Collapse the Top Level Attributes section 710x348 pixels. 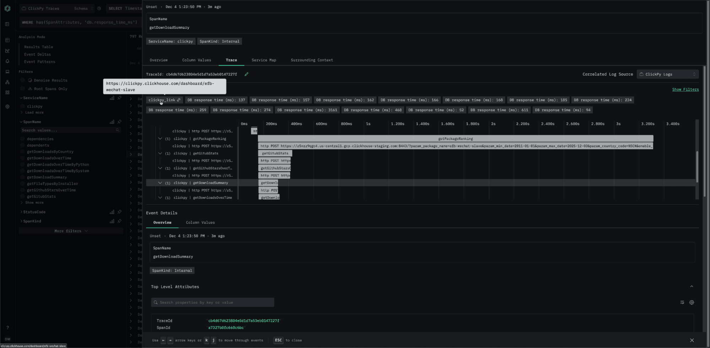[691, 287]
